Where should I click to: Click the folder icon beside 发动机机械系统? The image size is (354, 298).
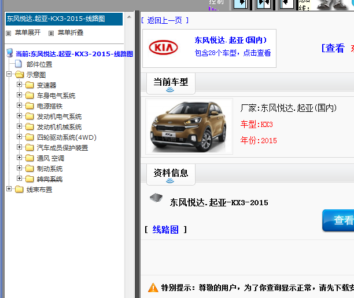click(30, 126)
